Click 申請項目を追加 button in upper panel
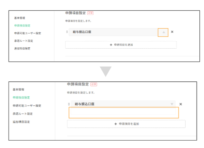This screenshot has width=204, height=148. point(121,45)
